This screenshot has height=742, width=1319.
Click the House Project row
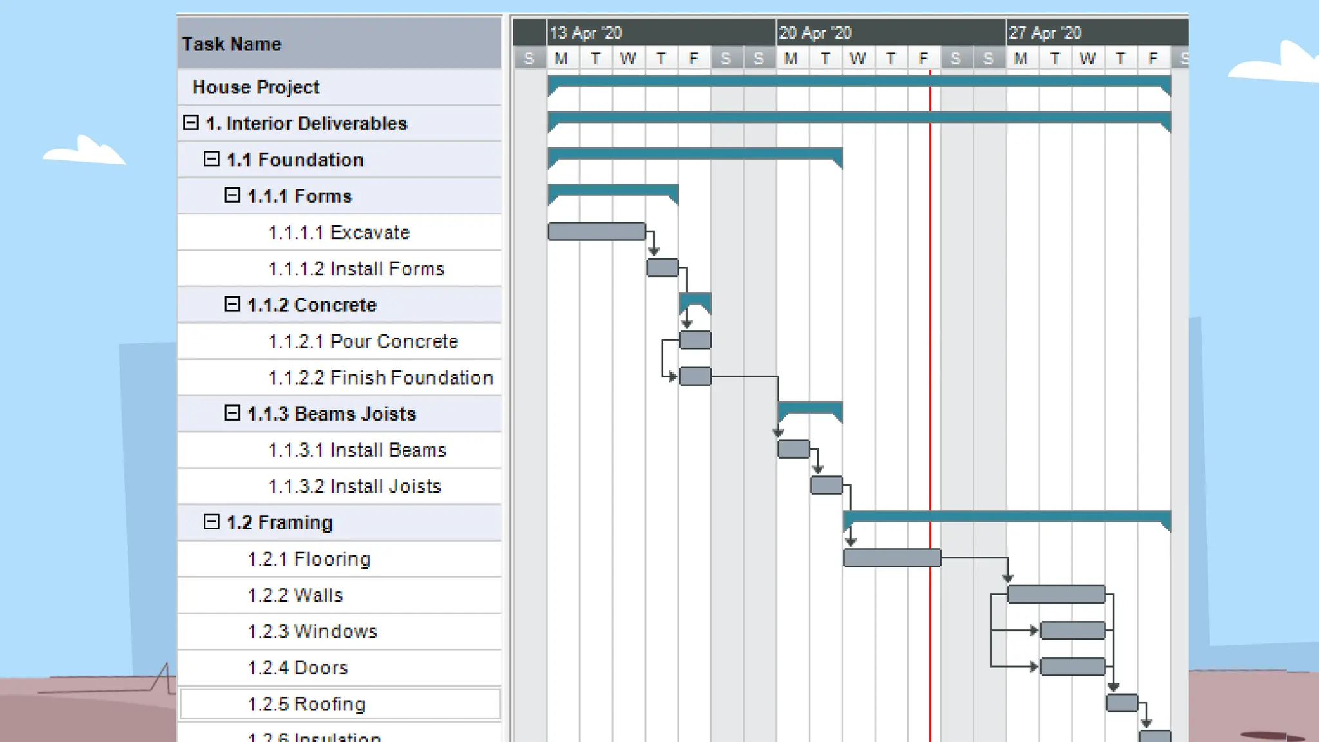coord(256,87)
